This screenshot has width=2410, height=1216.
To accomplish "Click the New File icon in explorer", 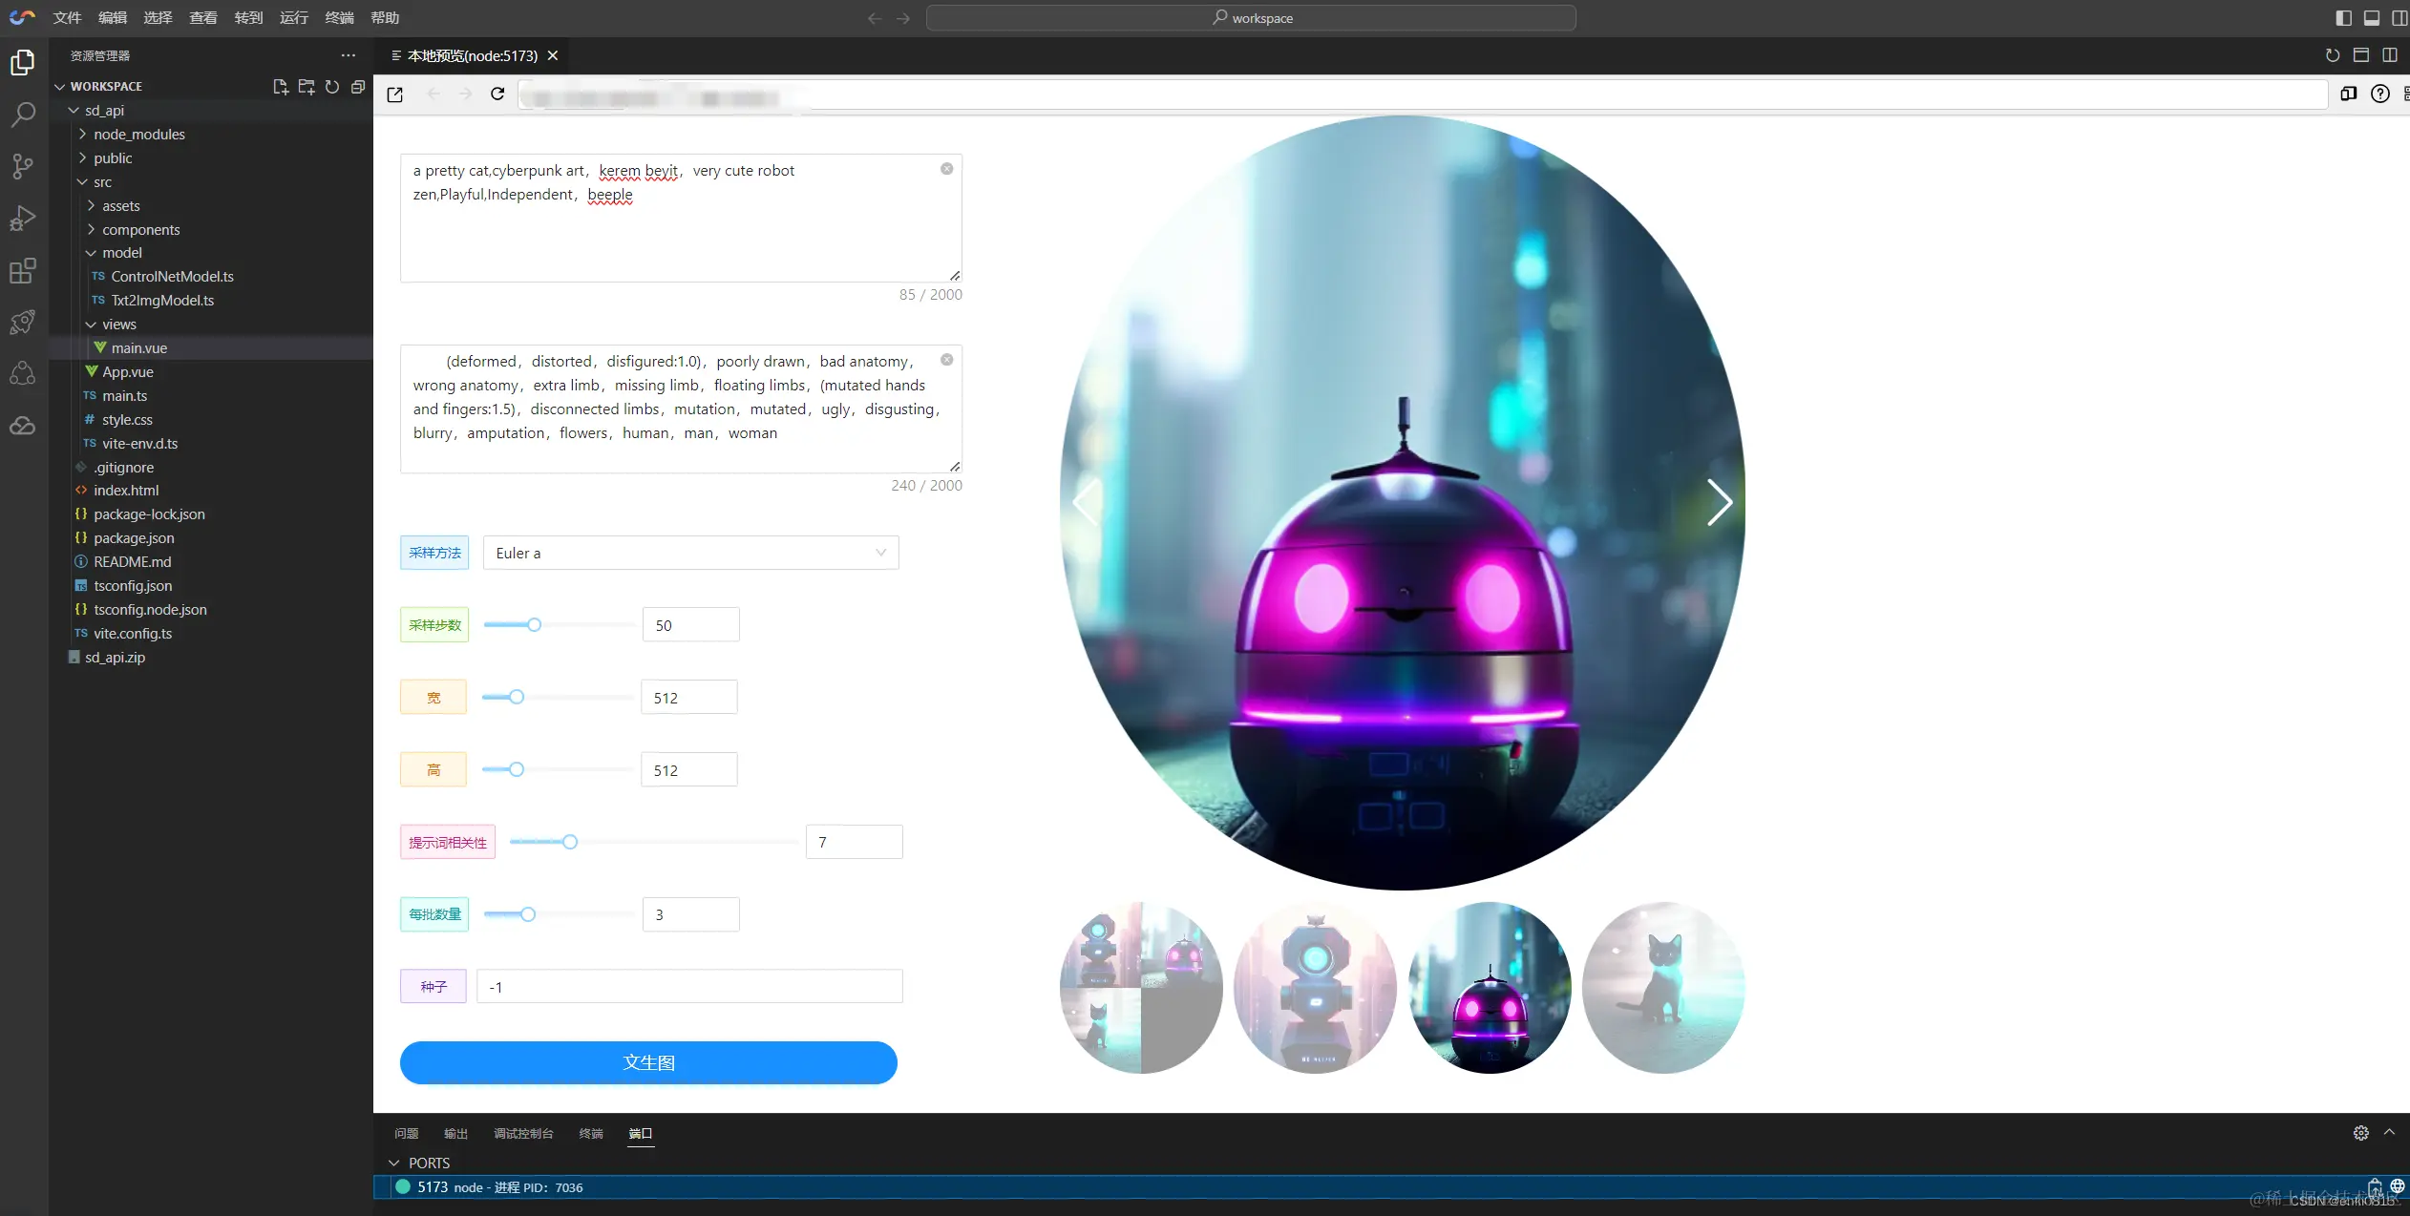I will click(280, 87).
